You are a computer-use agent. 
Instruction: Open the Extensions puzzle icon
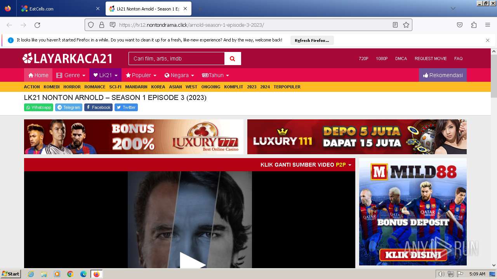pyautogui.click(x=474, y=25)
